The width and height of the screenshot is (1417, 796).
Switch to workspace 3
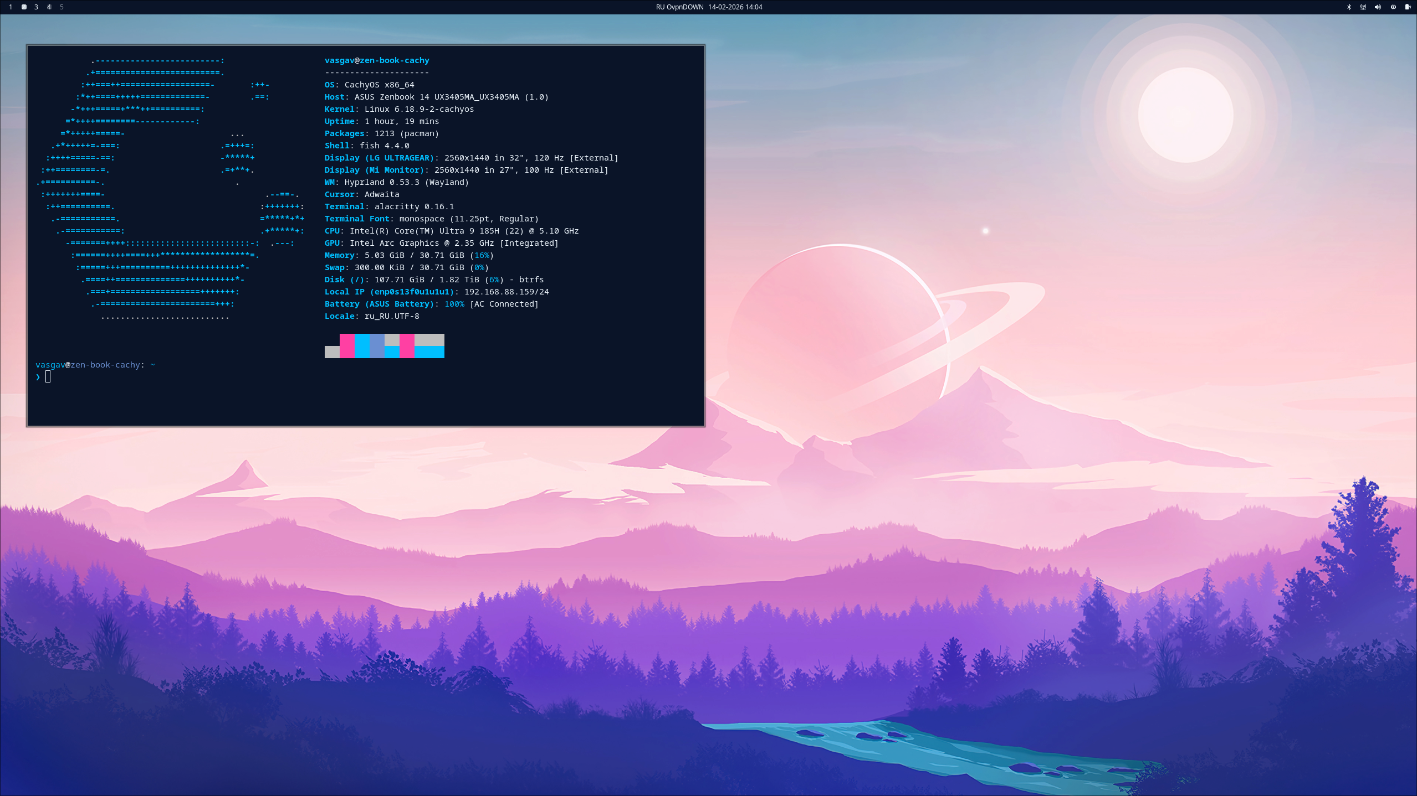pos(37,7)
